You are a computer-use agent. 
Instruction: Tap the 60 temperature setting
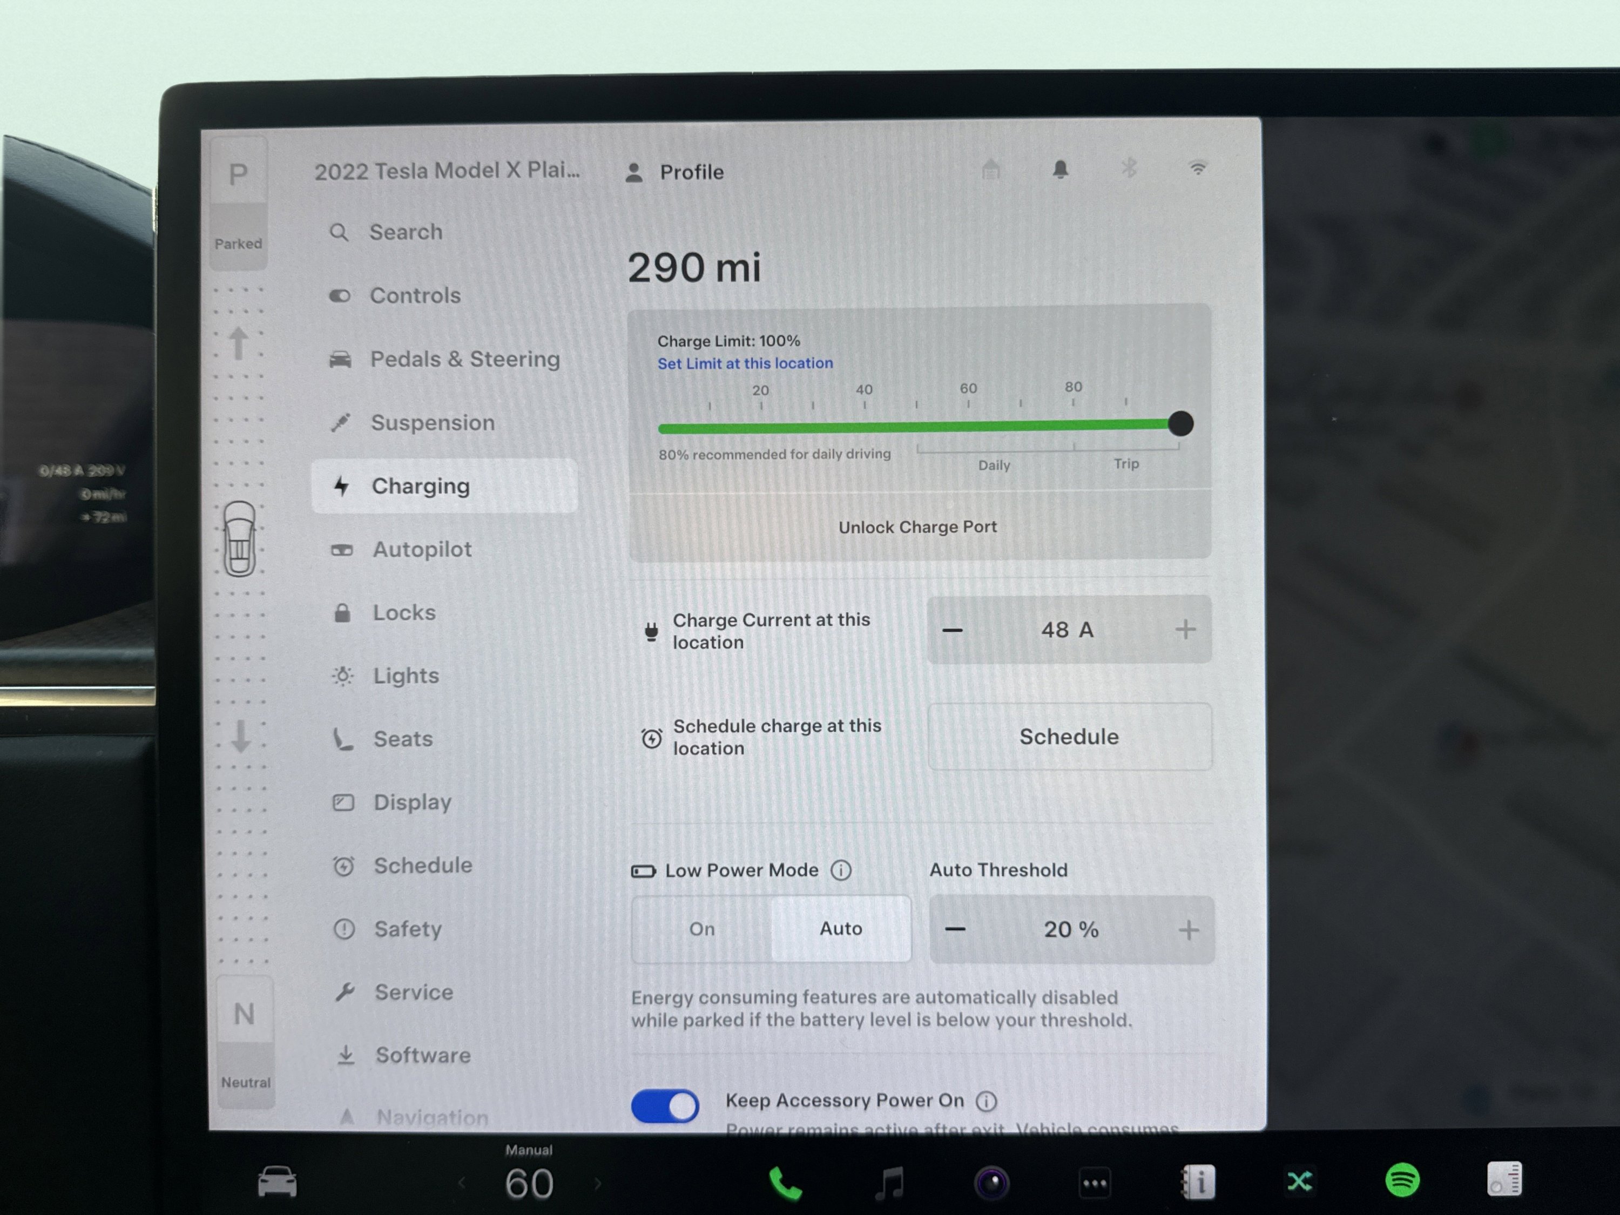pyautogui.click(x=529, y=1184)
